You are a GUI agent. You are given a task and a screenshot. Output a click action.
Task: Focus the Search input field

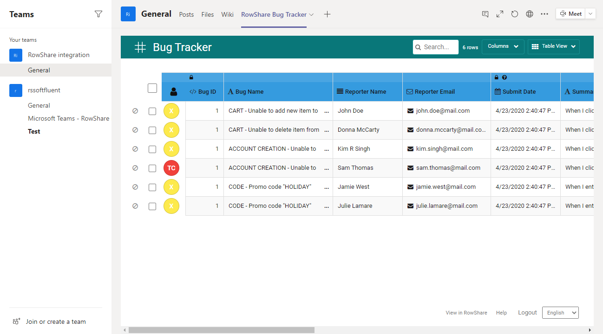[x=436, y=47]
